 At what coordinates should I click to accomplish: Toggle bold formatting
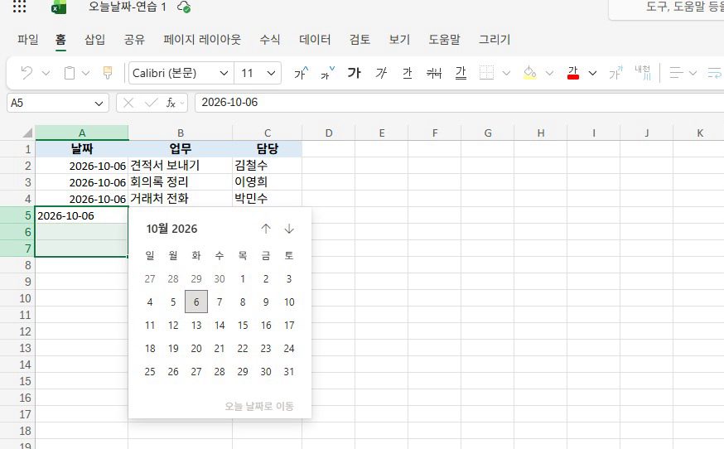click(355, 73)
